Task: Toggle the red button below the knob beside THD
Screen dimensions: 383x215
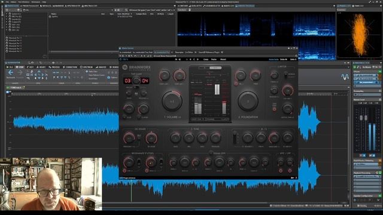Action: (x=236, y=84)
